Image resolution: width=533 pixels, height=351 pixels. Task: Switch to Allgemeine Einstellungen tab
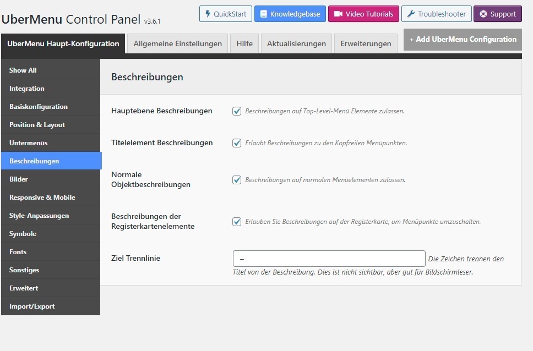[177, 43]
